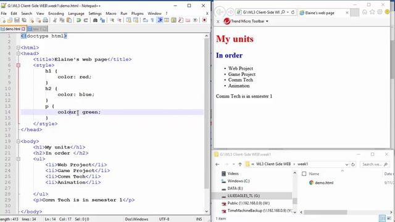Open the File menu in Notepad++

[x=4, y=14]
